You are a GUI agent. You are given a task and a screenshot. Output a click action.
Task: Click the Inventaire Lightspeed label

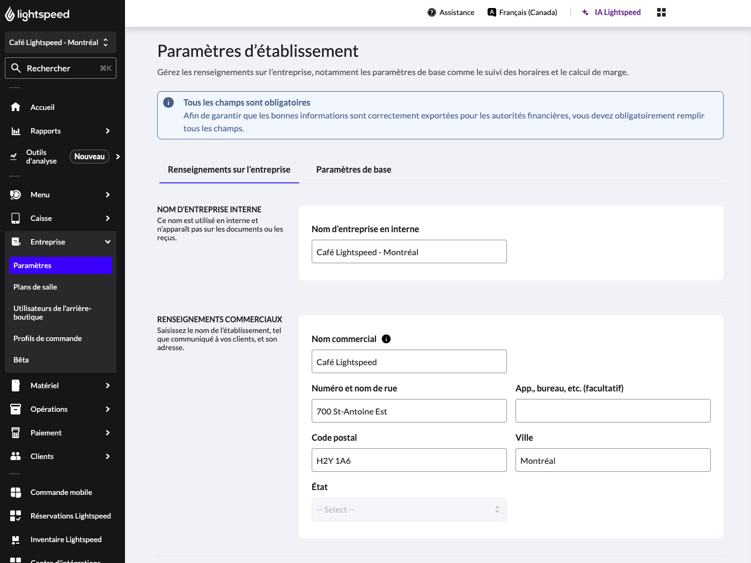pos(66,539)
